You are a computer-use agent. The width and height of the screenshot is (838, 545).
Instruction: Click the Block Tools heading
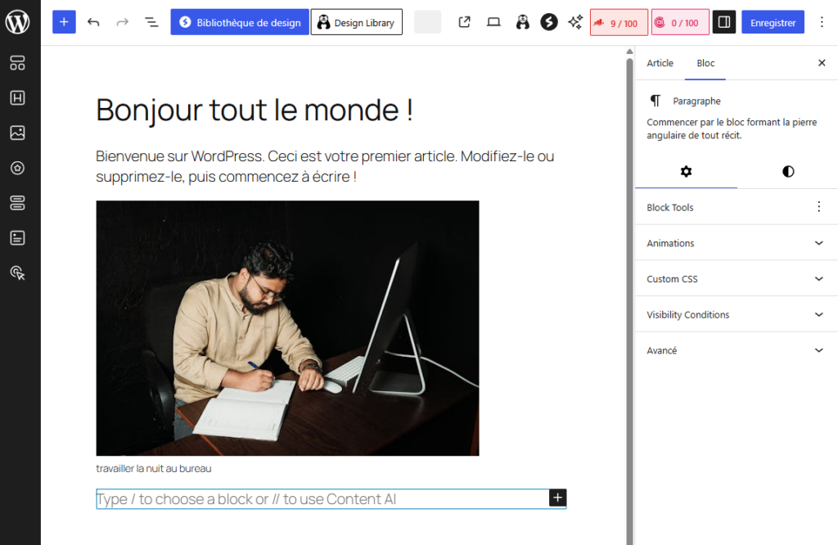670,207
